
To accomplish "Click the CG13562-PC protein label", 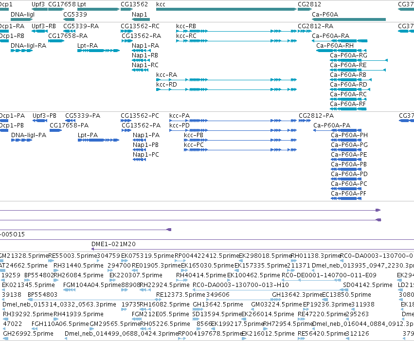I will pos(140,116).
